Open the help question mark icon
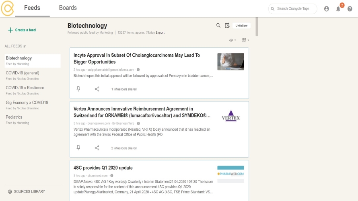The image size is (358, 201). tap(350, 9)
